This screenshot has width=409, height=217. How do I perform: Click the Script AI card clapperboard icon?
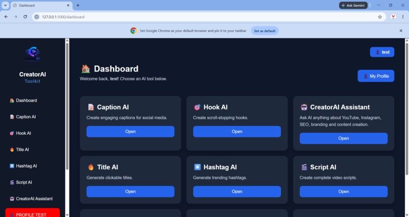(x=304, y=167)
